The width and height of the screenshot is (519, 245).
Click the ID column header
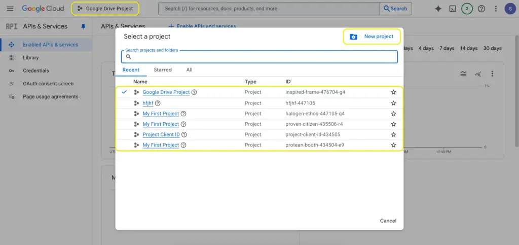coord(288,82)
